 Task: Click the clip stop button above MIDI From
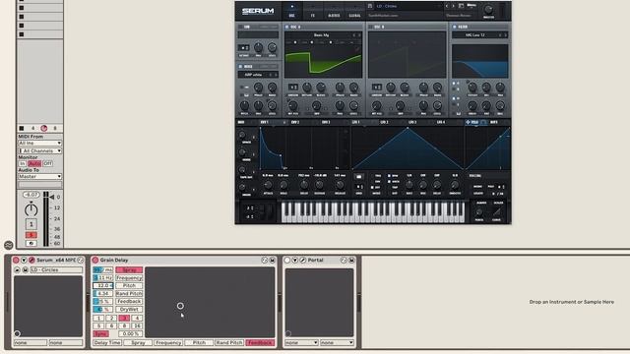tap(22, 129)
